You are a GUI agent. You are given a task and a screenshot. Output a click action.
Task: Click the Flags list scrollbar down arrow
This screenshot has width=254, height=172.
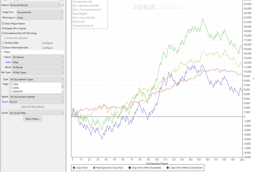[62, 92]
